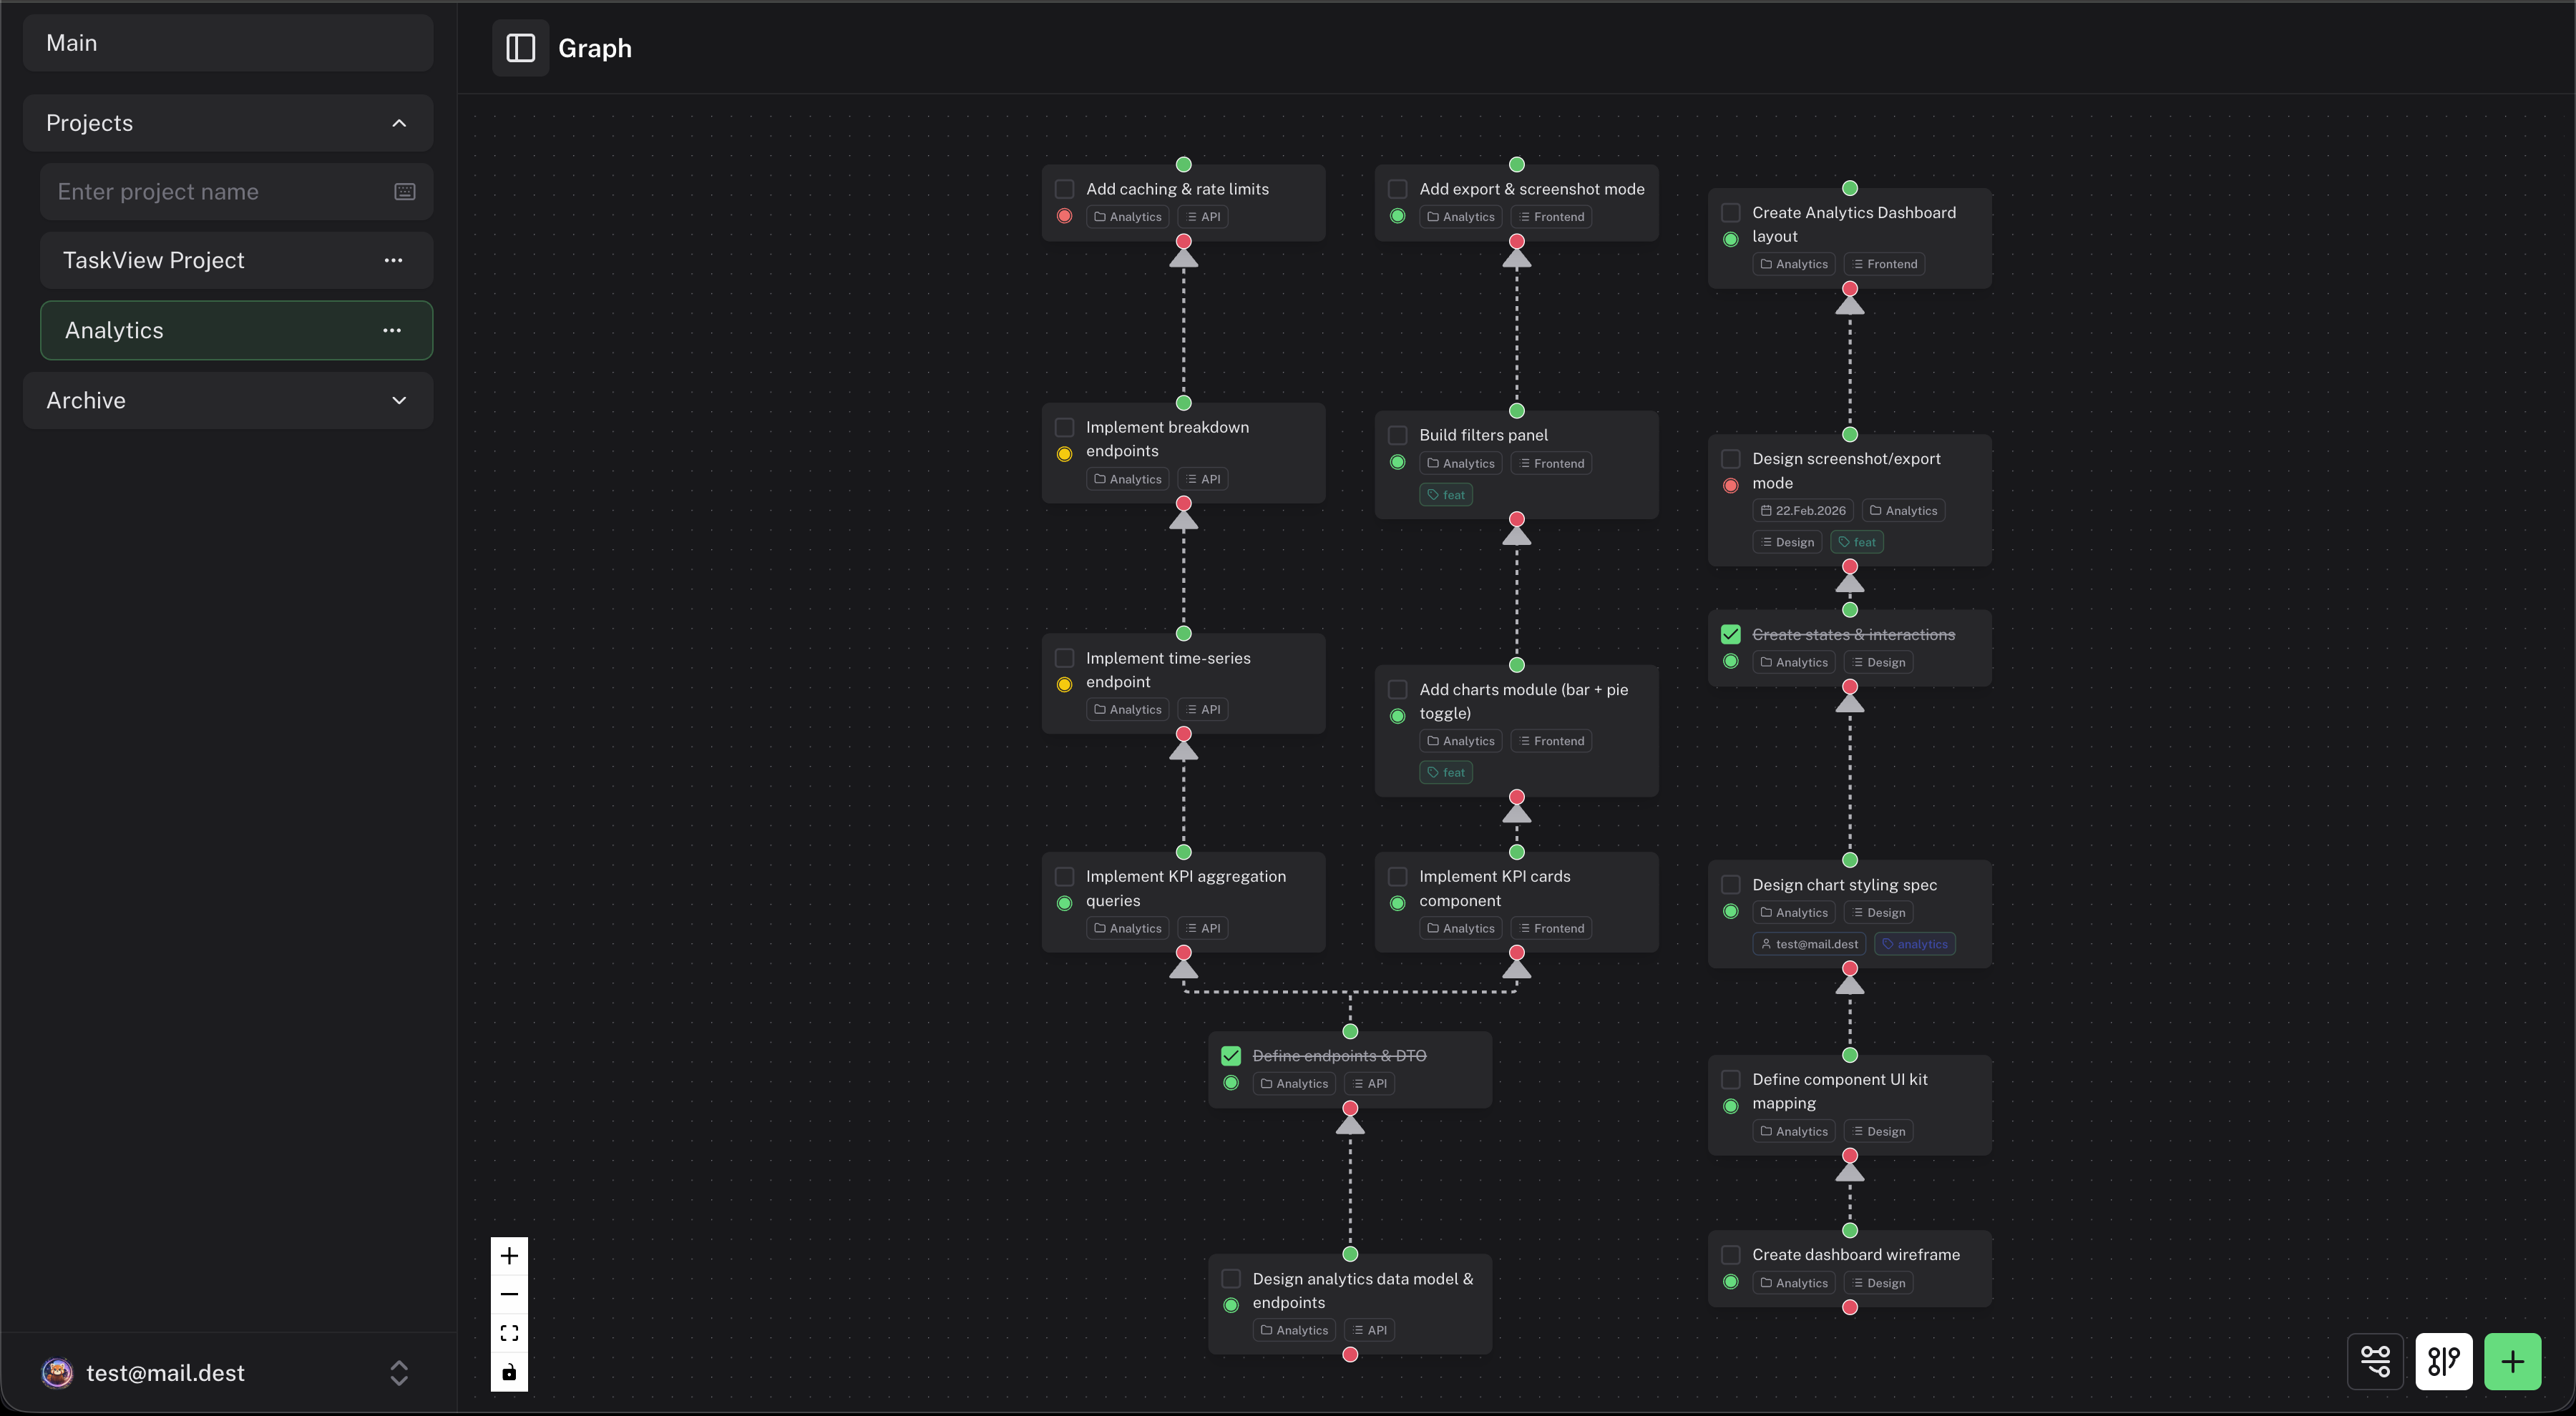
Task: Expand the Archive section
Action: 399,400
